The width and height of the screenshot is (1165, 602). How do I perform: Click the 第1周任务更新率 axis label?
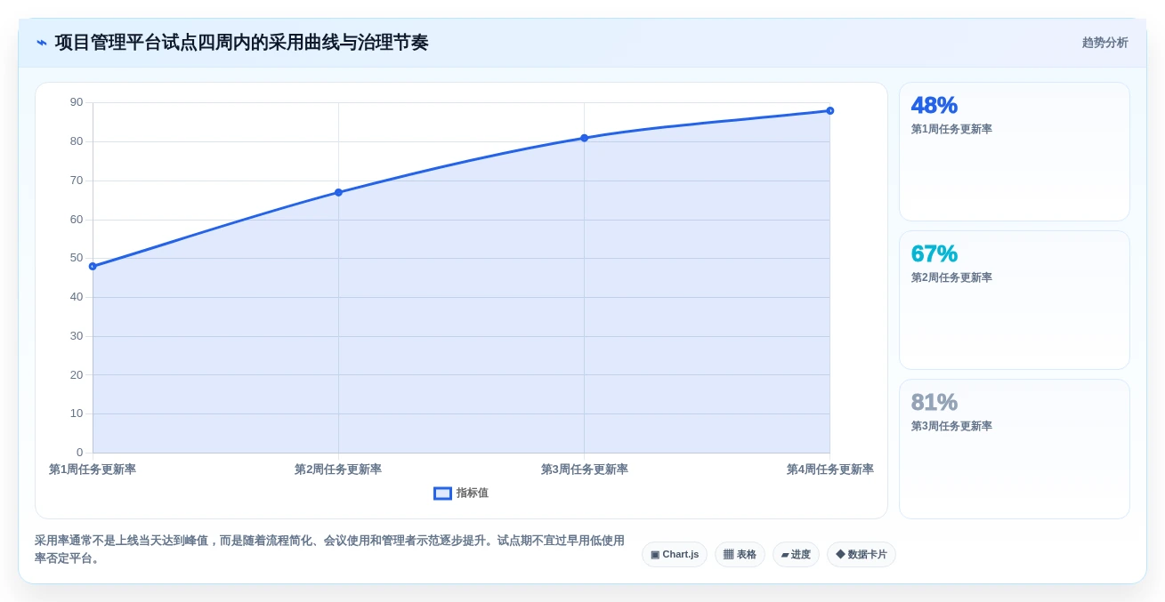93,470
